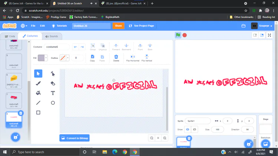Screen dimensions: 278x156
Task: Choose the Brush tool
Action: tap(38, 83)
